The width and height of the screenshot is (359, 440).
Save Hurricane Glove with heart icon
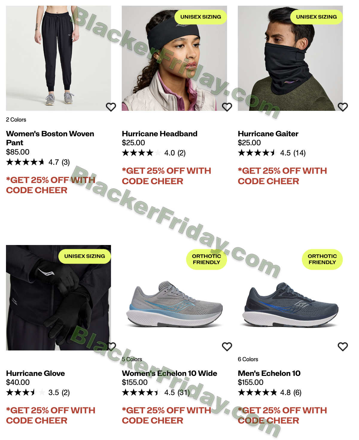tap(111, 347)
